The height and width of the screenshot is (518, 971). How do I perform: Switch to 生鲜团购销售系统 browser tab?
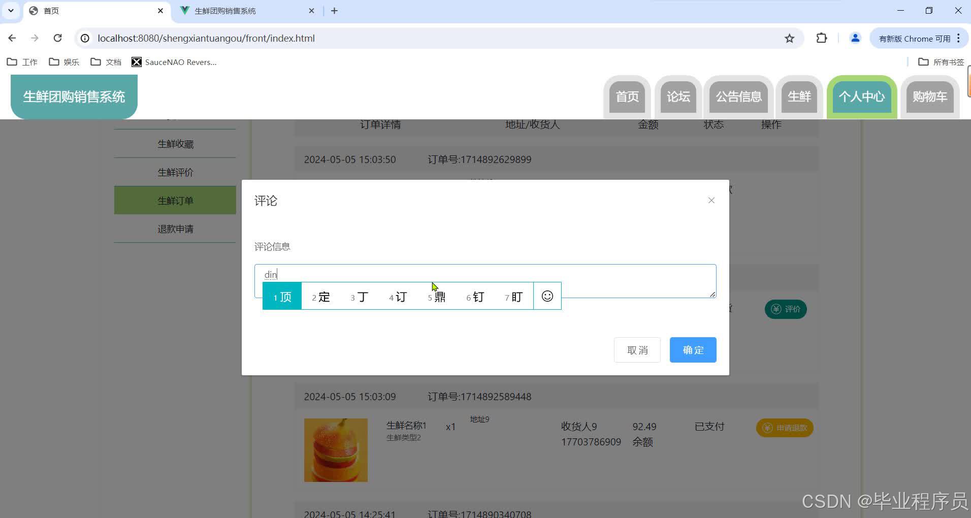pos(248,11)
